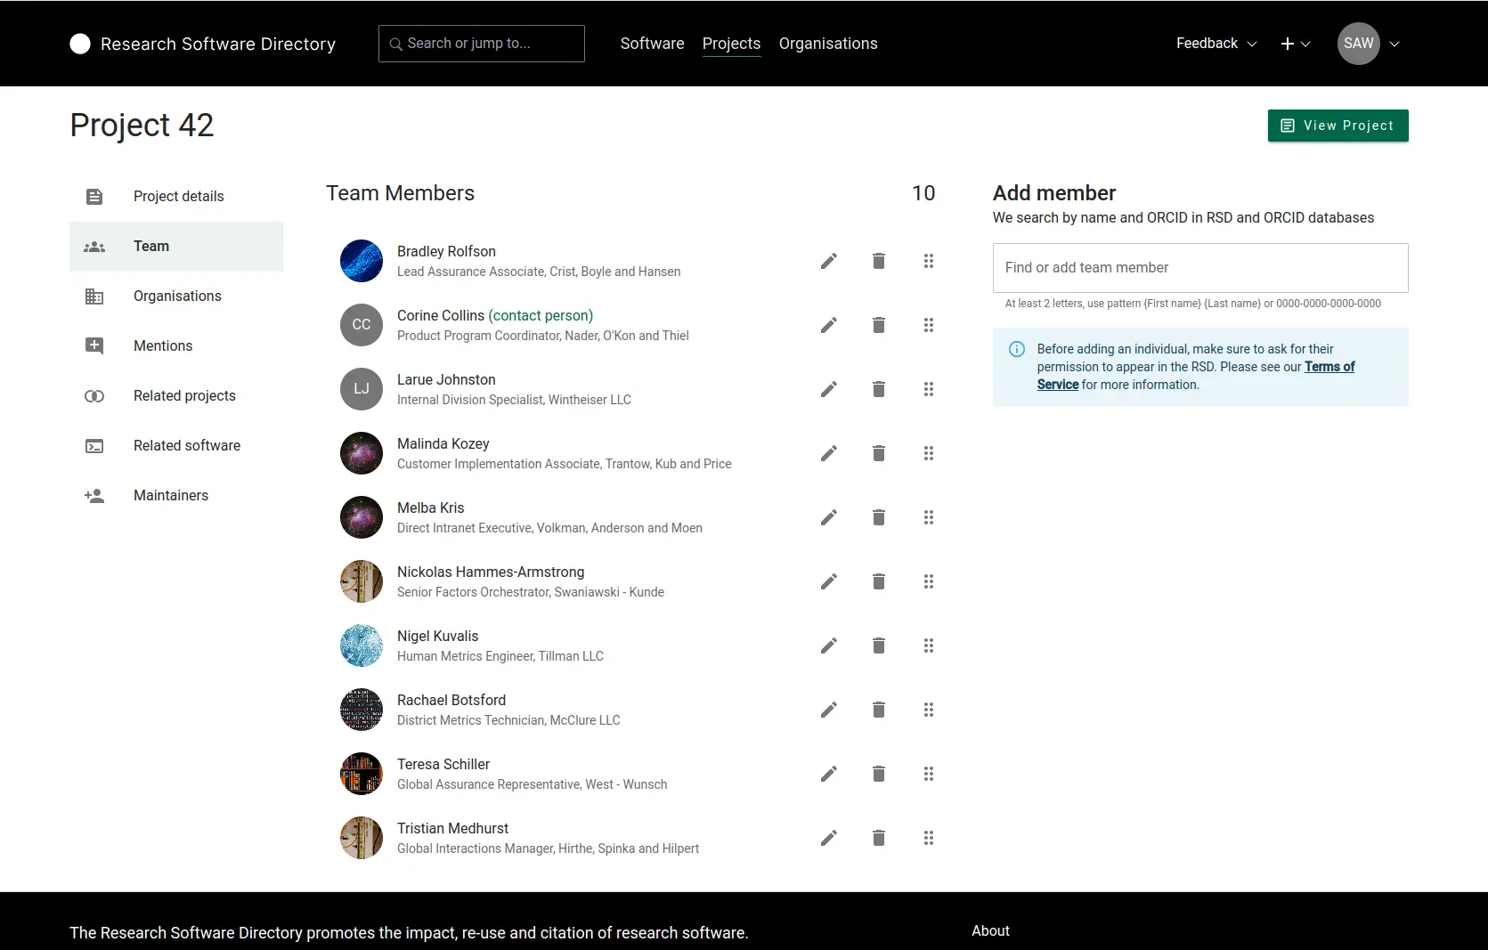Click the pencil icon for Teresa Schiller
The image size is (1488, 950).
828,774
